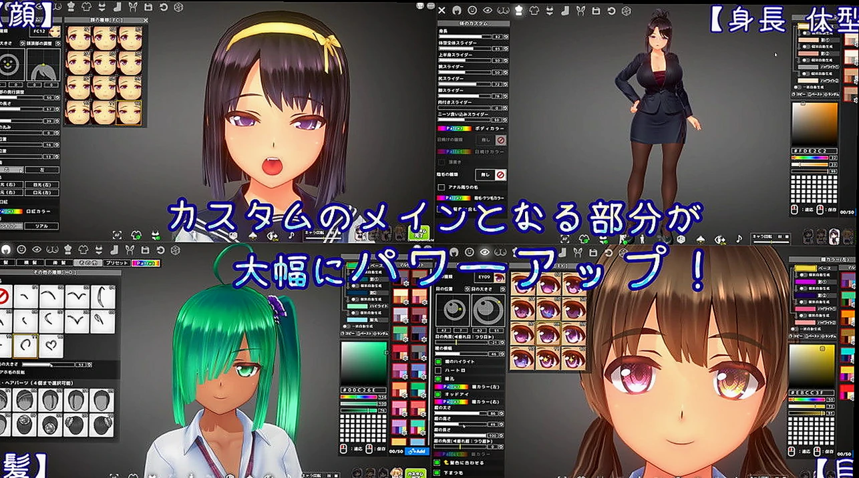Select the heart-shaped ahoge hair option
The width and height of the screenshot is (859, 478).
point(51,345)
